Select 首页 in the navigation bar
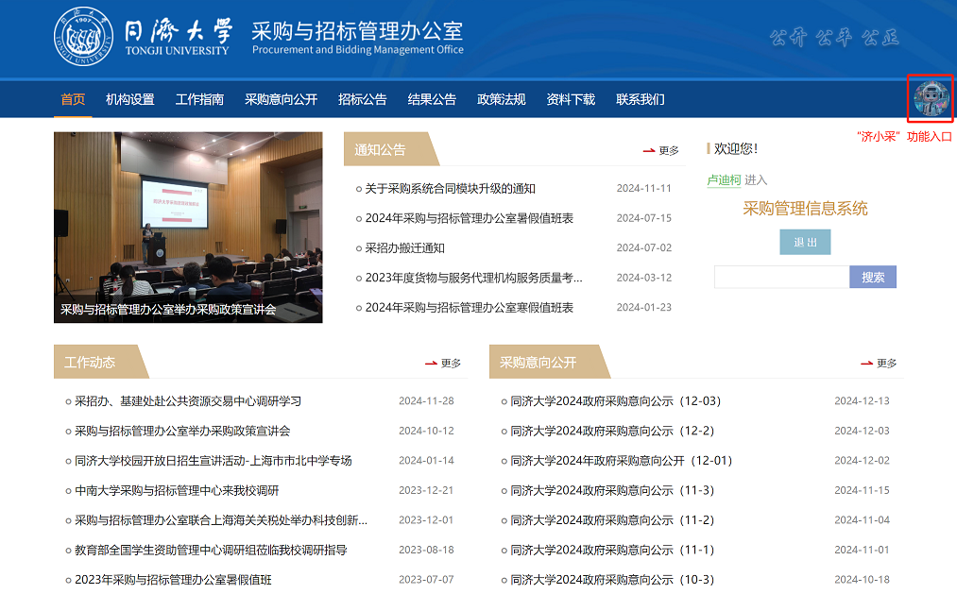Screen dimensions: 957x594 (x=73, y=99)
